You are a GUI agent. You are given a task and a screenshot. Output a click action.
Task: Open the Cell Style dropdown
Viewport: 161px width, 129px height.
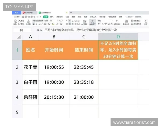[x=137, y=24]
